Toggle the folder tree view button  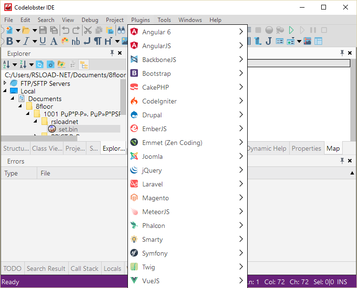pyautogui.click(x=84, y=65)
